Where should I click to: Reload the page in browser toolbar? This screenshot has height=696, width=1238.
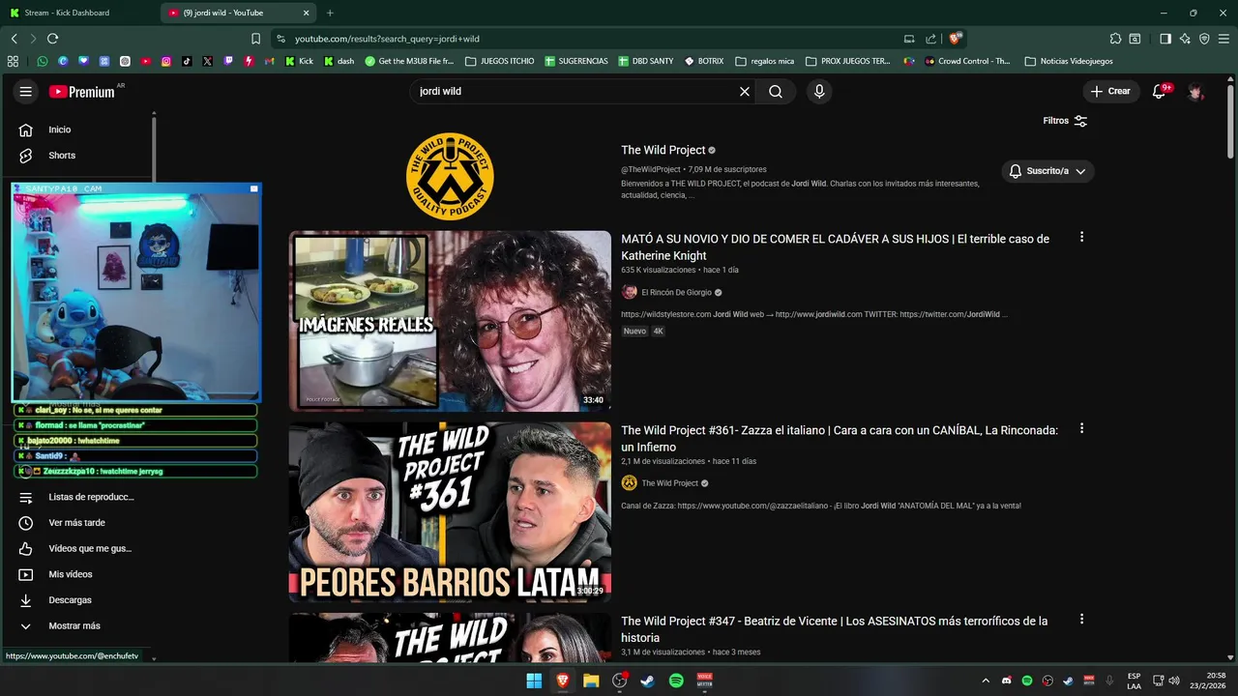pyautogui.click(x=52, y=39)
